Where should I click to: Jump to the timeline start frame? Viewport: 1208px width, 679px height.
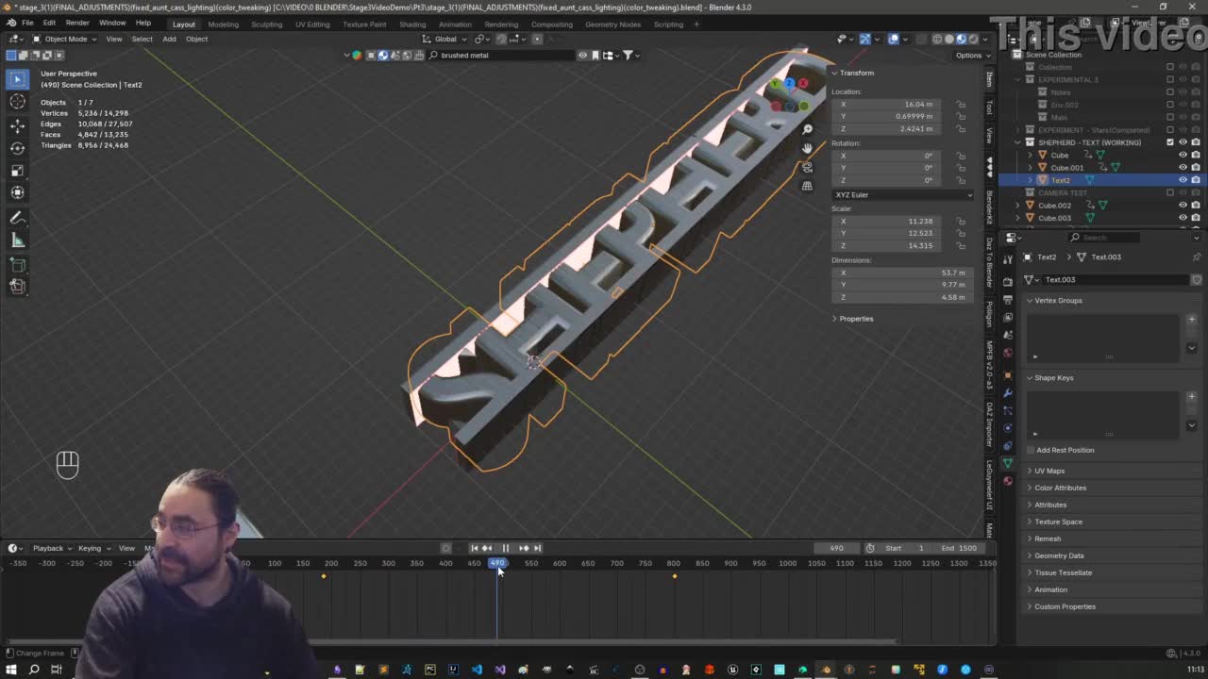coord(474,548)
